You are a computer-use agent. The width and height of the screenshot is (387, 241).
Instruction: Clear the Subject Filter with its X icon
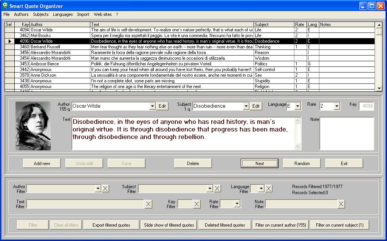(217, 188)
